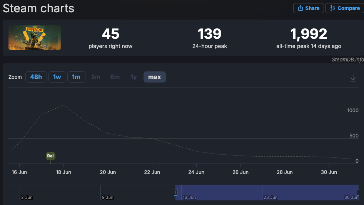Click the Steam charts heading
Image resolution: width=364 pixels, height=205 pixels.
point(38,8)
